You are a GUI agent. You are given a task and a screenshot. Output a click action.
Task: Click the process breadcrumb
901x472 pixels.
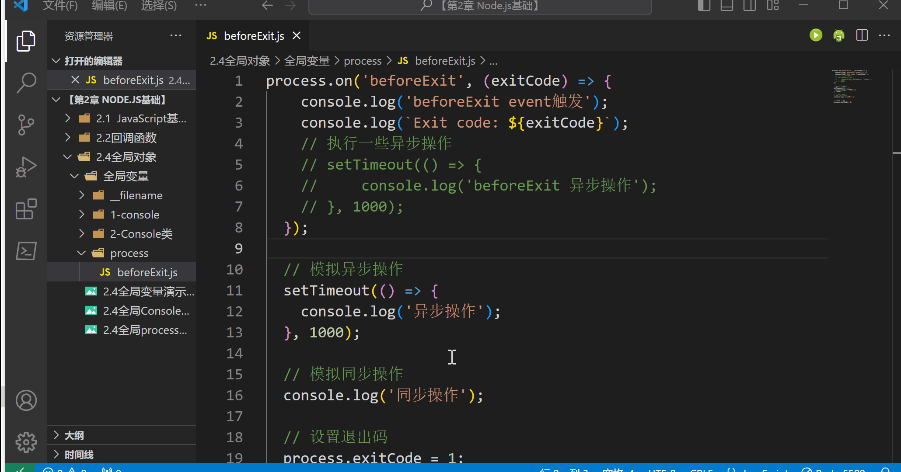(363, 61)
